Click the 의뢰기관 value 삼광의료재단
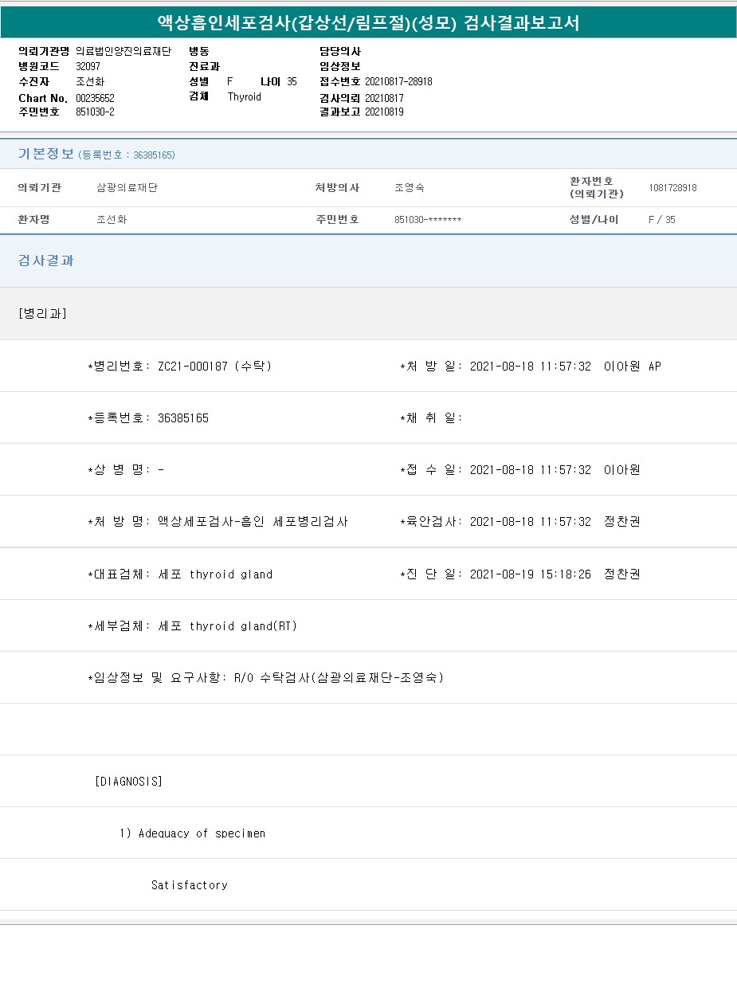The height and width of the screenshot is (988, 737). point(127,188)
